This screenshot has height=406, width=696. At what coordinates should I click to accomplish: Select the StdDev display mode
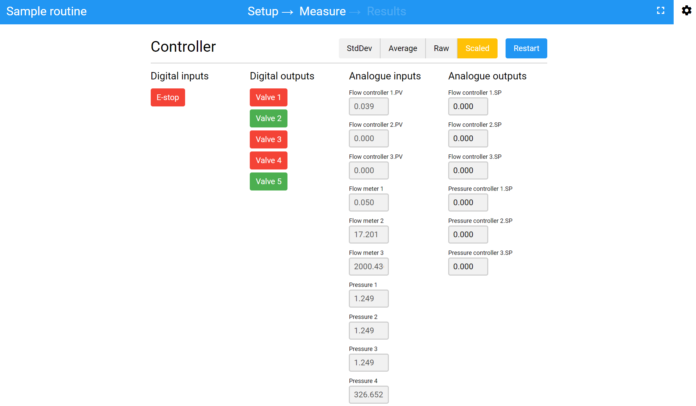[x=359, y=48]
